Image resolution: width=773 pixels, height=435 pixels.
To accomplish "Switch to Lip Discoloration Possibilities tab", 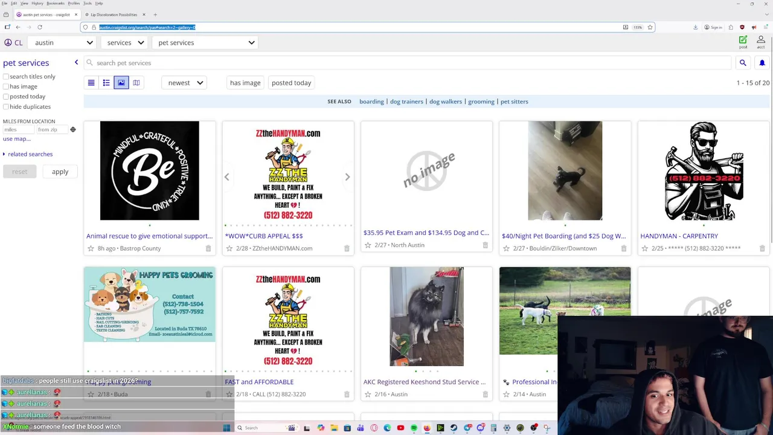I will (114, 14).
